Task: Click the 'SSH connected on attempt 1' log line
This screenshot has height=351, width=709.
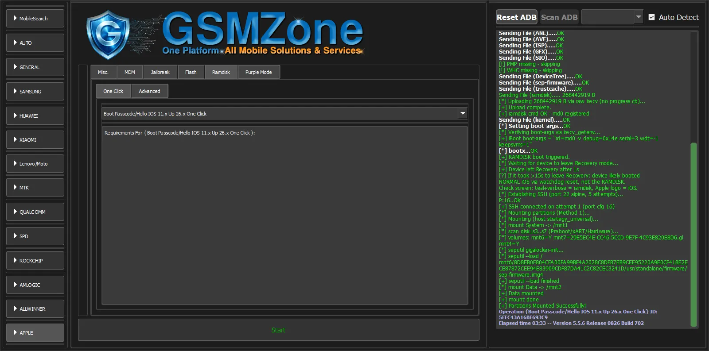Action: [x=557, y=207]
